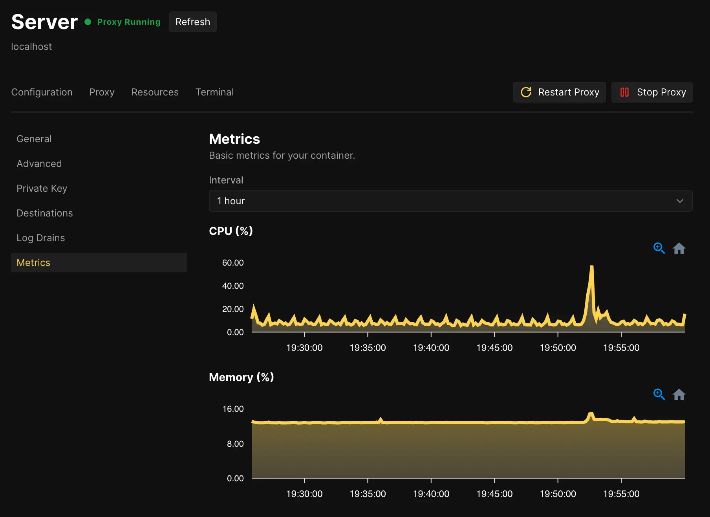The width and height of the screenshot is (710, 517).
Task: Open the Terminal tab
Action: click(214, 92)
